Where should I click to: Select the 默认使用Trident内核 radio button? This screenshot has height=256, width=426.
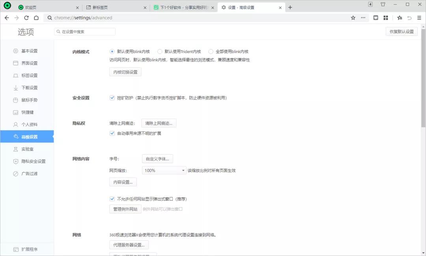click(160, 51)
